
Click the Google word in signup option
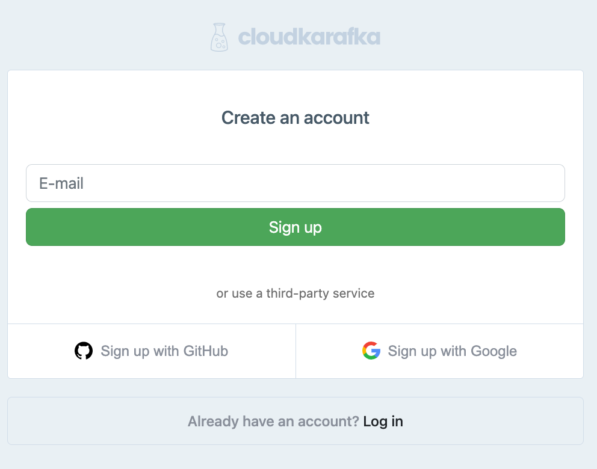[x=494, y=351]
